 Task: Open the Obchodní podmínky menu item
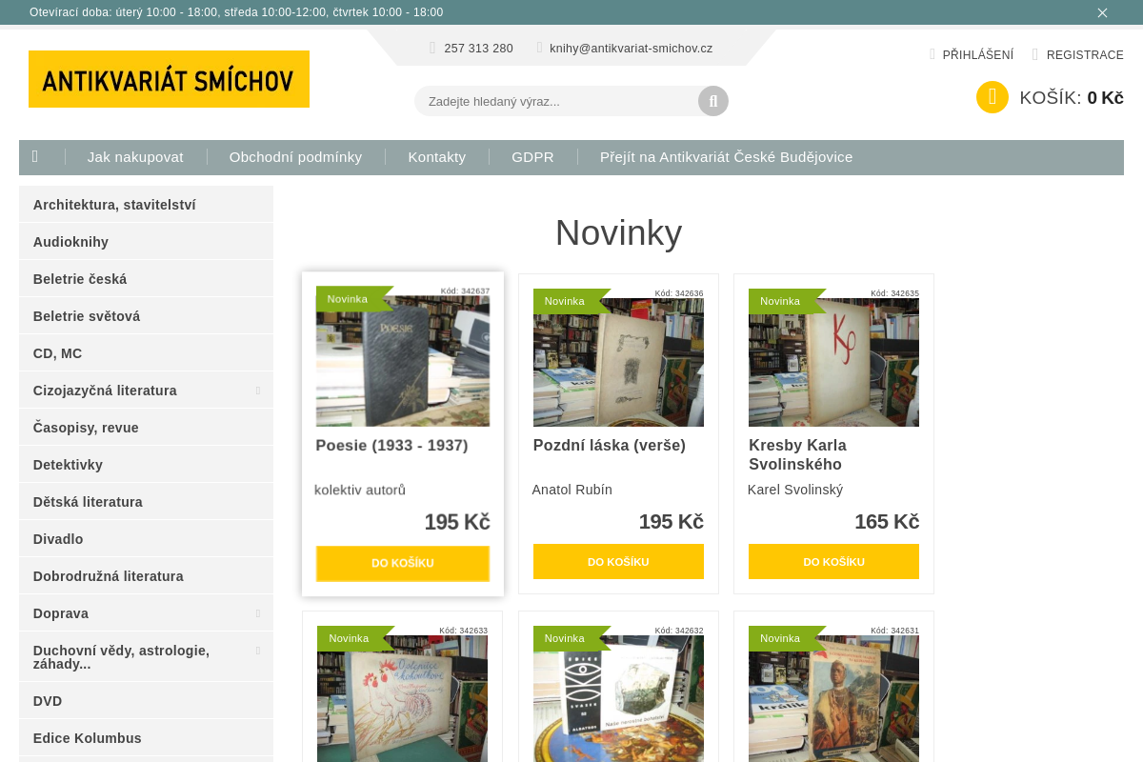click(295, 157)
